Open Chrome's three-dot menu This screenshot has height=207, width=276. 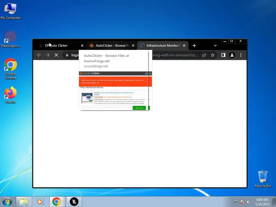coord(241,55)
